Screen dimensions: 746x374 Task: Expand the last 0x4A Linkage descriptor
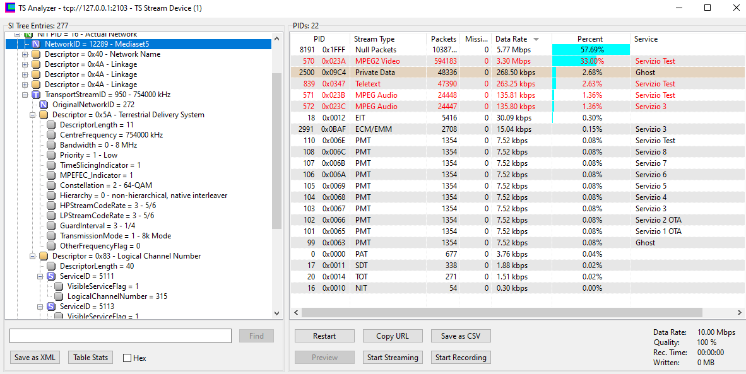(25, 85)
